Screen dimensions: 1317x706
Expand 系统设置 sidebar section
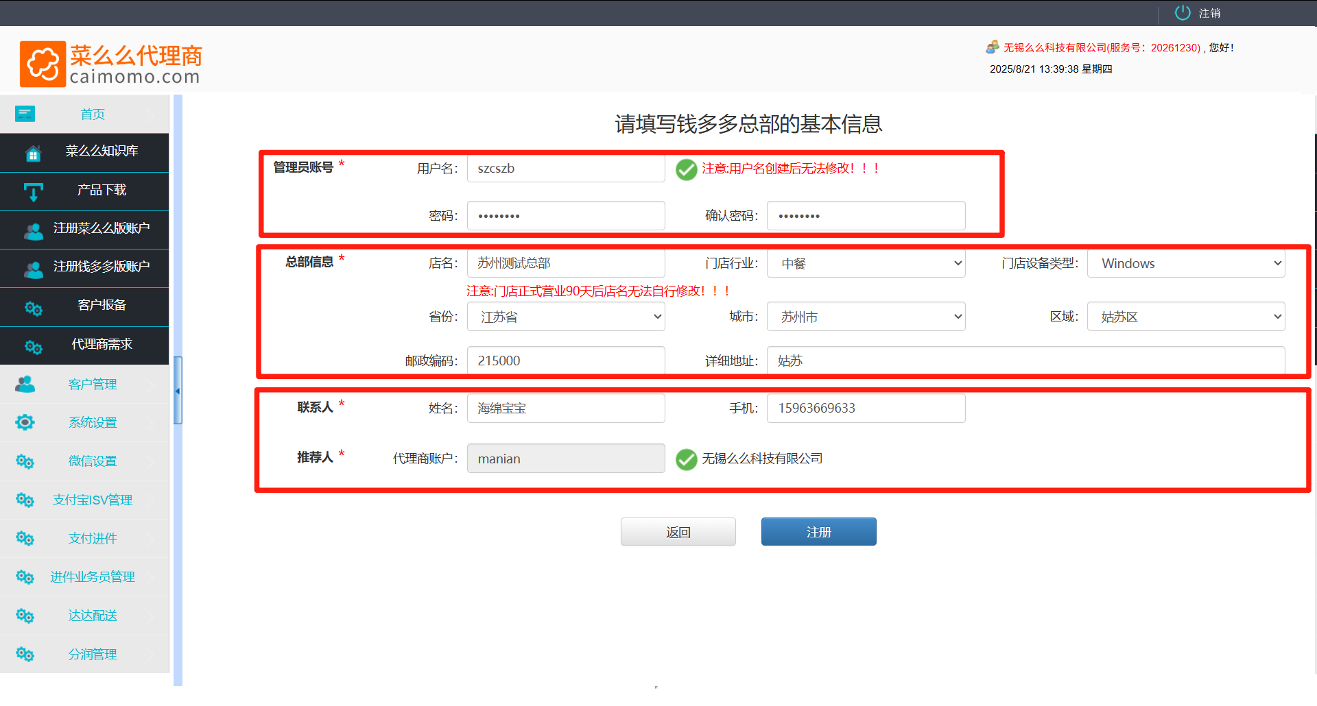click(84, 422)
